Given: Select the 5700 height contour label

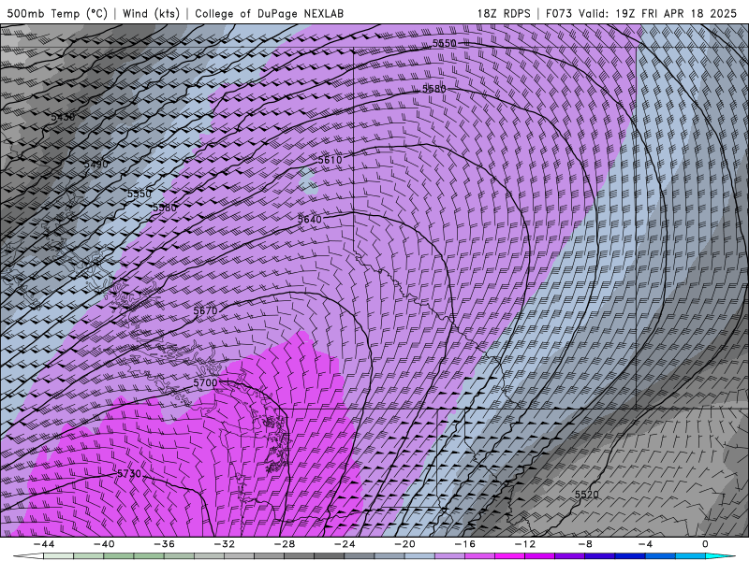Looking at the screenshot, I should point(205,383).
